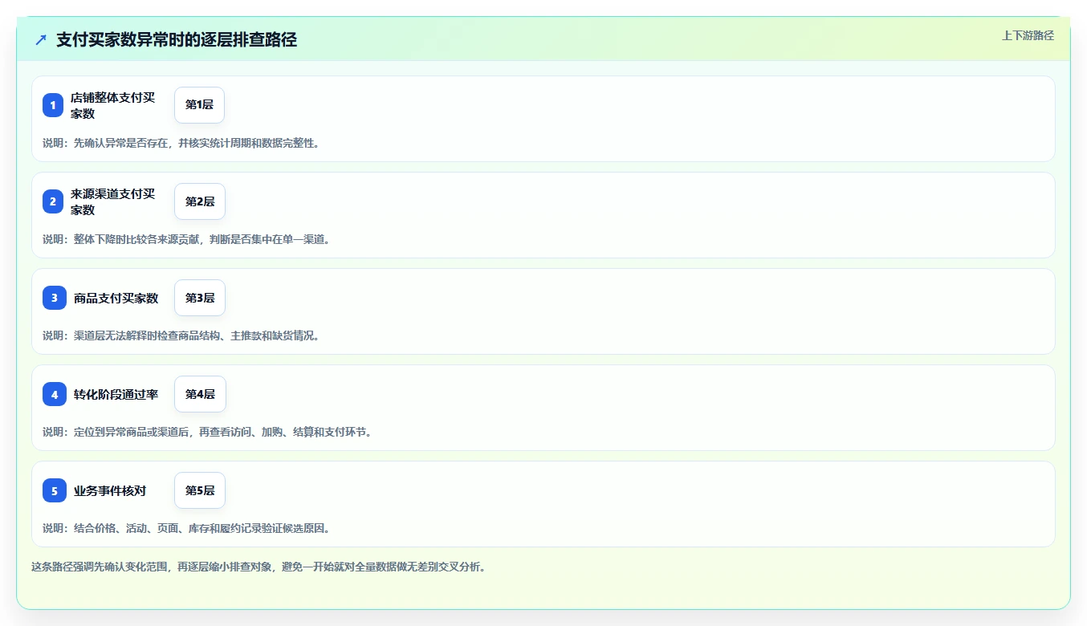
Task: Select the 第4层 tag
Action: 200,394
